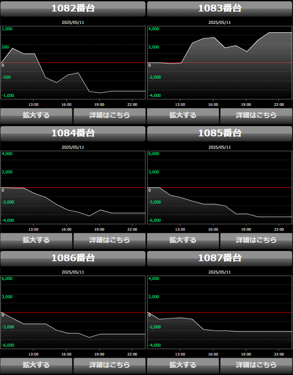Open the 1083番台 machine header
Viewport: 293px width, 375px height.
tap(220, 8)
